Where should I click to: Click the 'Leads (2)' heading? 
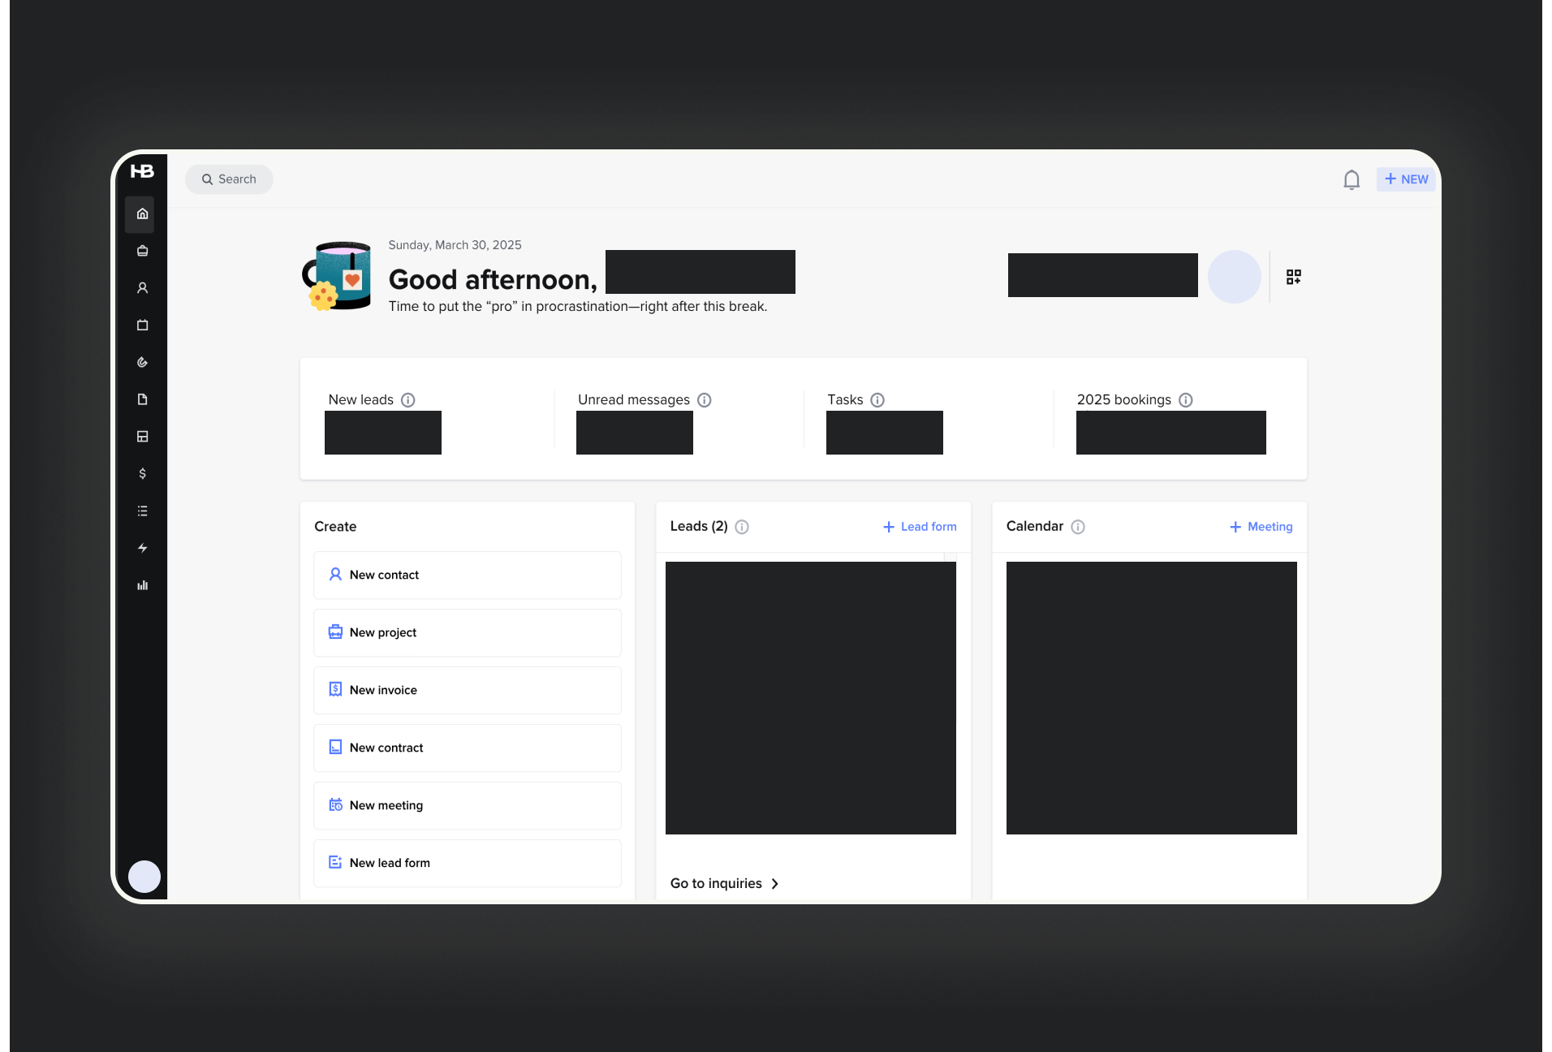(699, 526)
